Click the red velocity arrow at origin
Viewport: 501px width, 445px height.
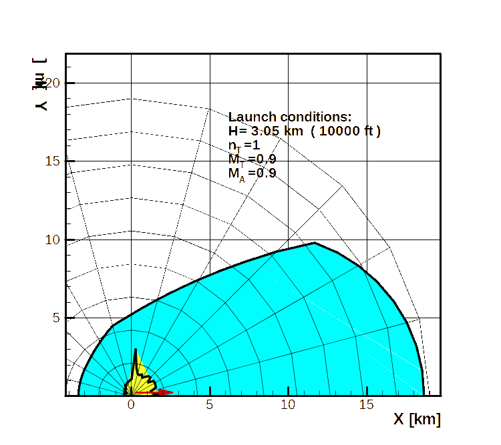tap(154, 392)
